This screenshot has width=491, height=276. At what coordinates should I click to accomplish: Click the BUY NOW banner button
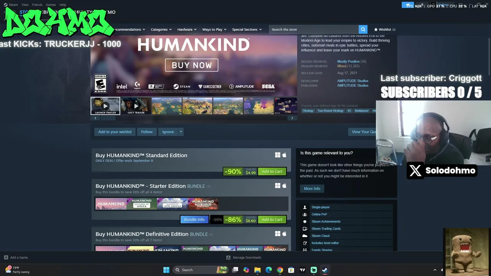point(192,65)
